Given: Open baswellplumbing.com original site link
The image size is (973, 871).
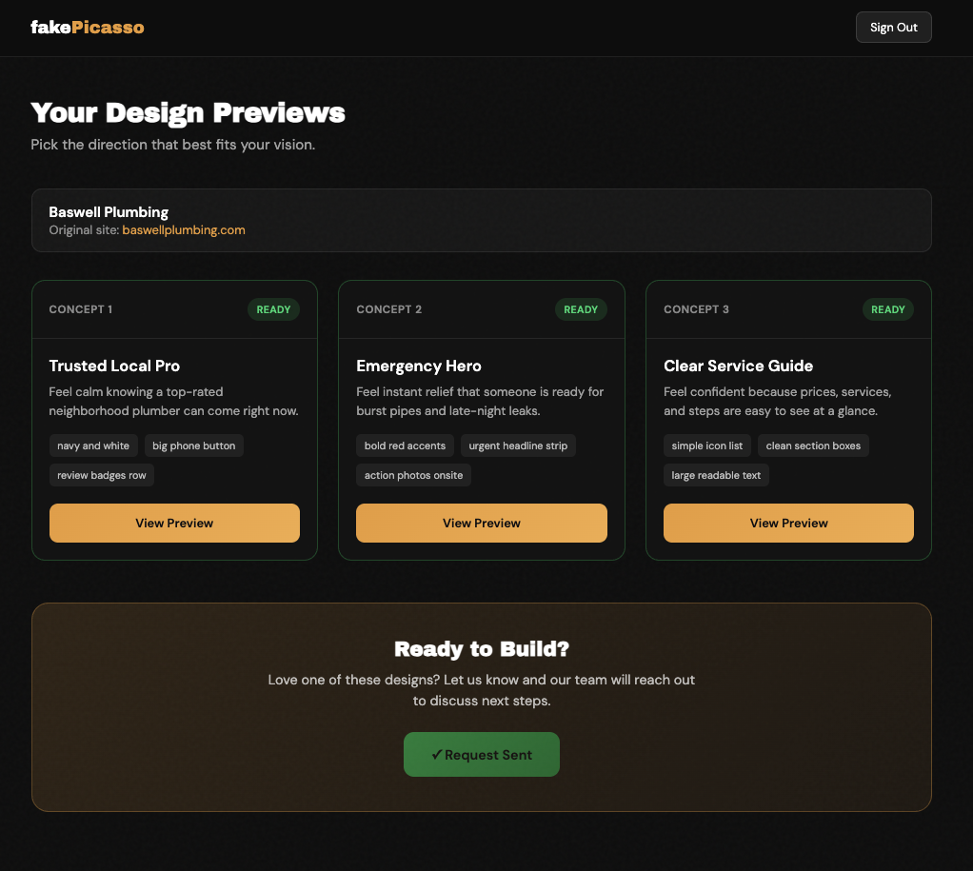Looking at the screenshot, I should point(184,229).
